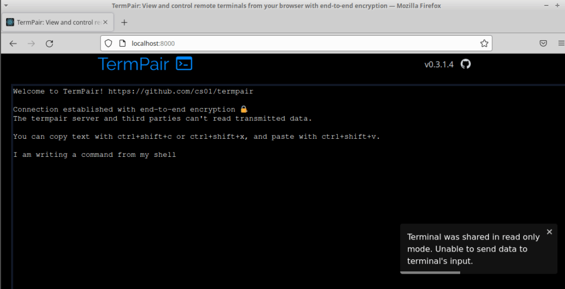This screenshot has height=289, width=565.
Task: Open the GitHub octocat icon link
Action: tap(466, 64)
